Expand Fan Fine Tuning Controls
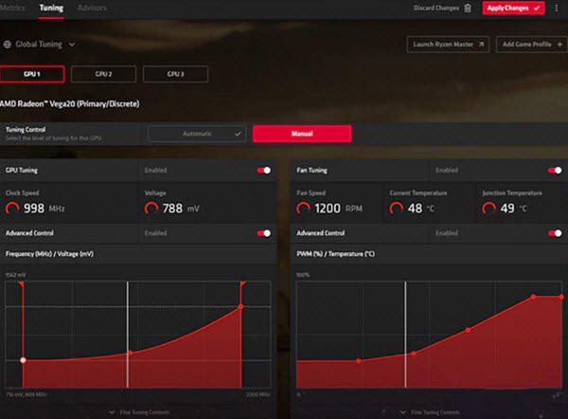 (x=430, y=412)
